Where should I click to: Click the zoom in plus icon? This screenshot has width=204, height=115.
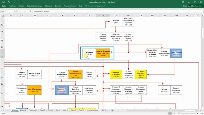(197, 113)
